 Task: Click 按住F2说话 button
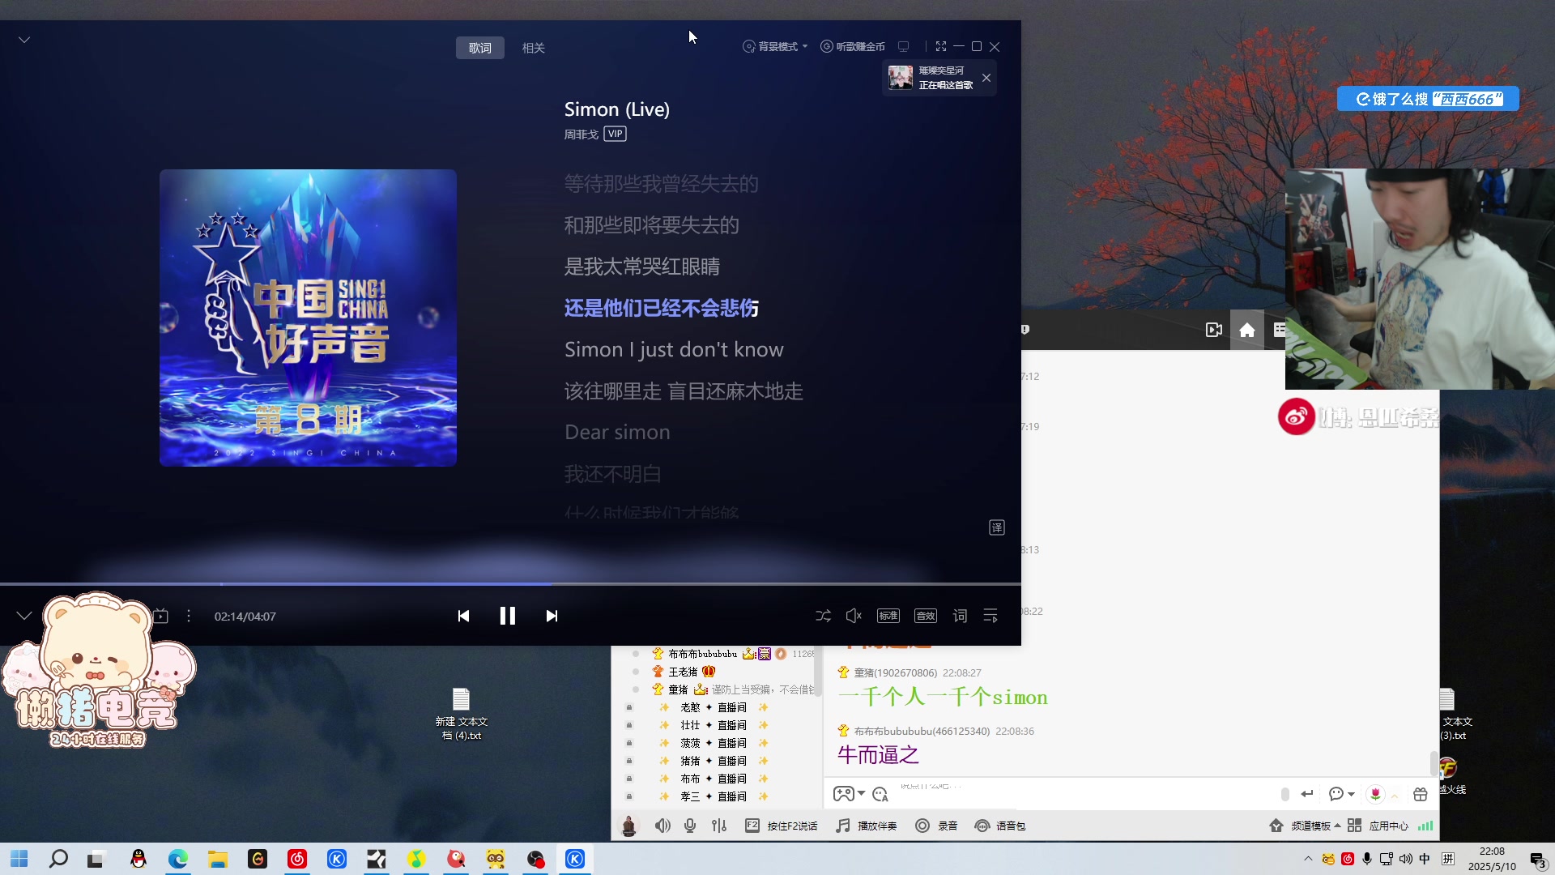point(782,826)
